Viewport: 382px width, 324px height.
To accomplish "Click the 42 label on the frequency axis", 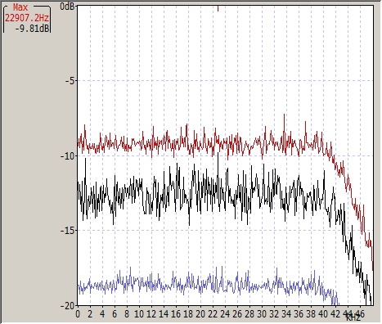I will coord(335,314).
